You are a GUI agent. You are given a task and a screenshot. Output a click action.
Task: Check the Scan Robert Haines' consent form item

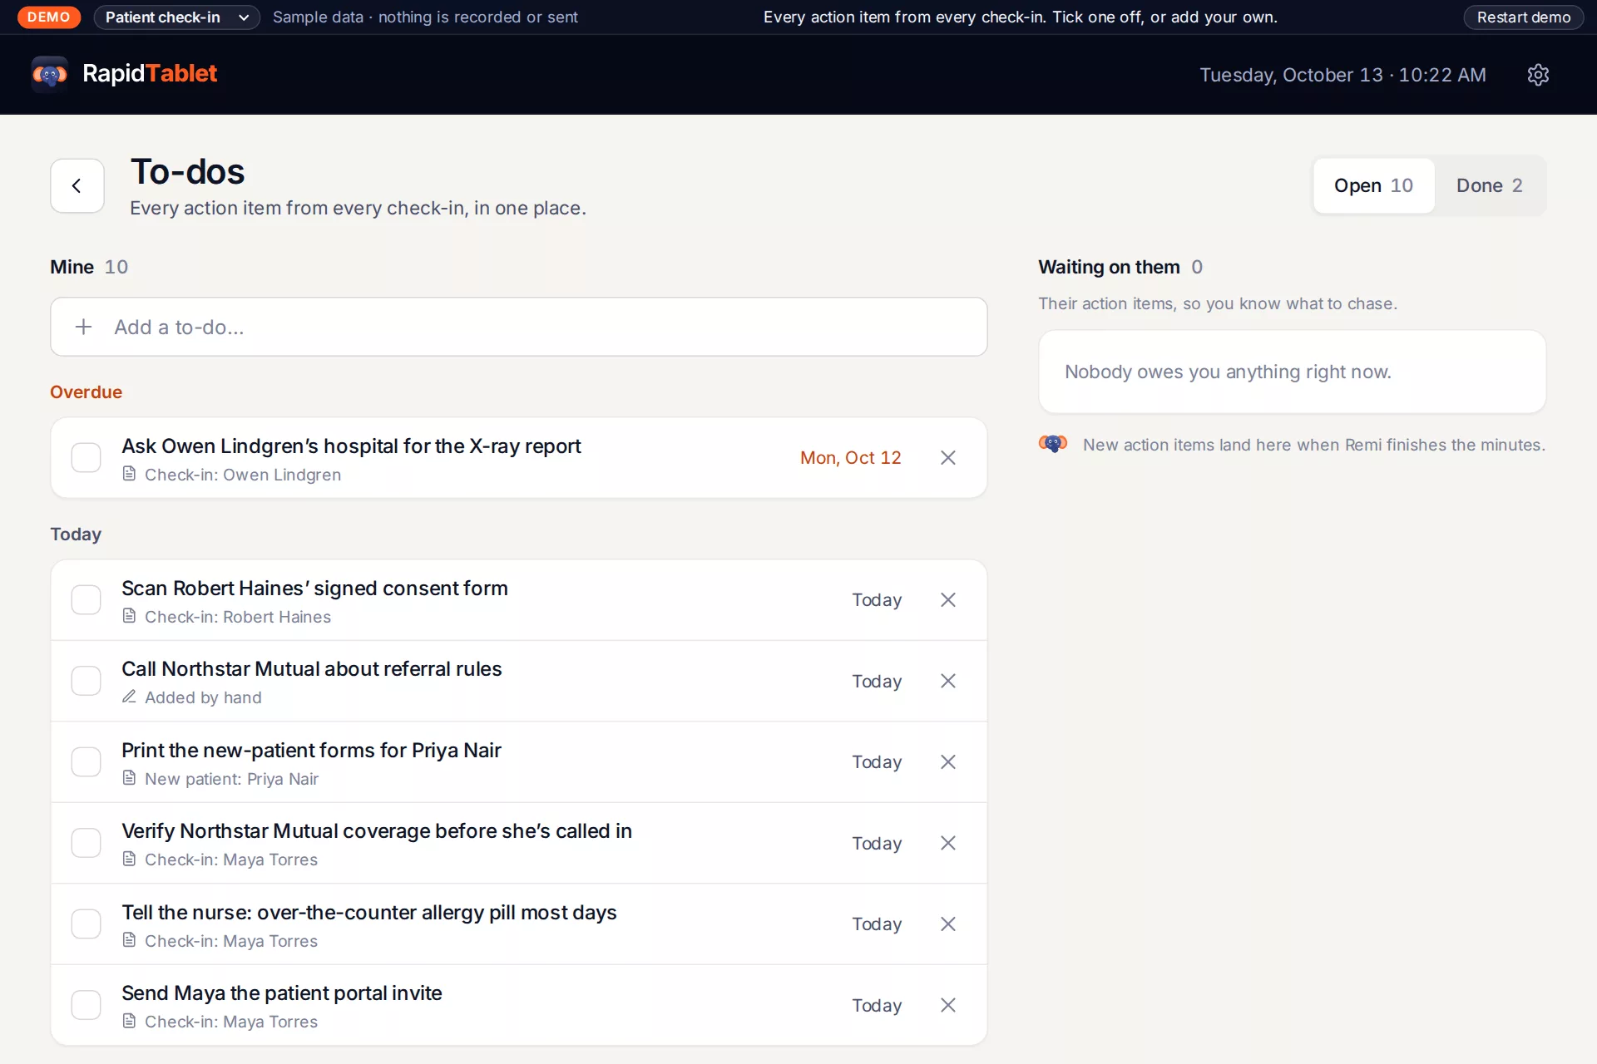click(86, 600)
